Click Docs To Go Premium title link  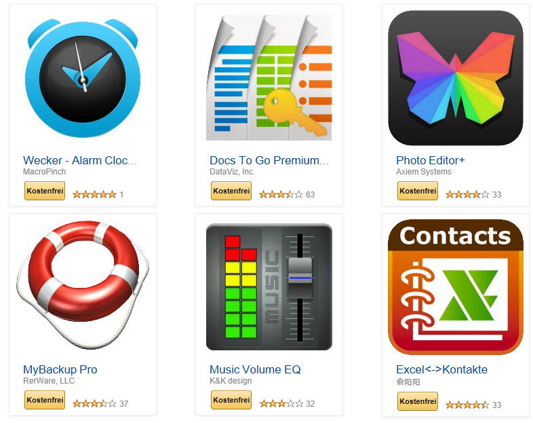point(269,160)
